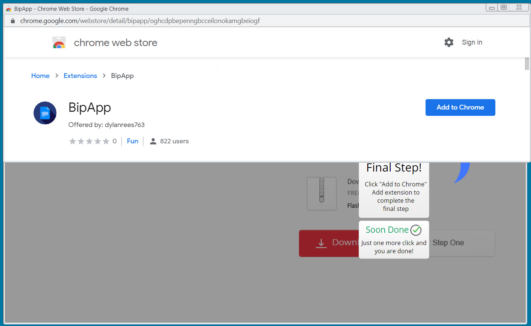Open the Fun category link
The width and height of the screenshot is (531, 326).
tap(133, 141)
